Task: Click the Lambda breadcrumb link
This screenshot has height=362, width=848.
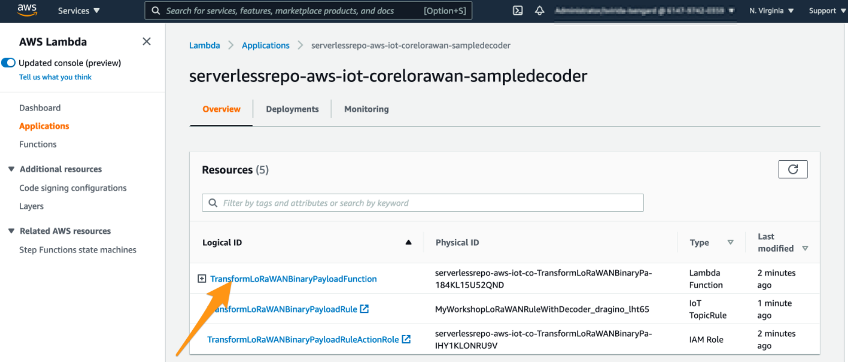Action: [x=204, y=46]
